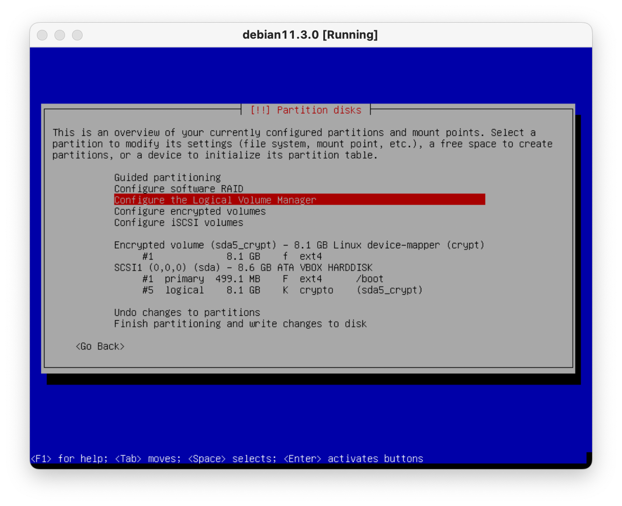Choose the #1 primary 499.1 MB /boot partition
622x506 pixels.
point(263,279)
